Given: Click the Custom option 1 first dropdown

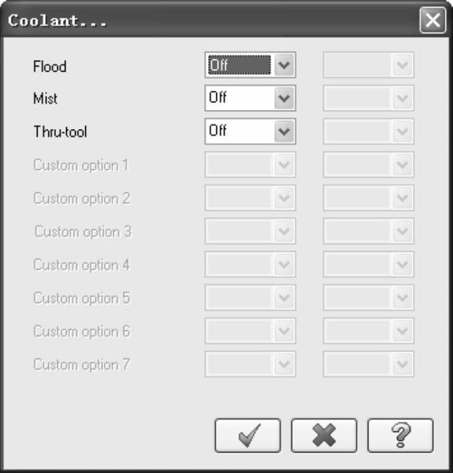Looking at the screenshot, I should [x=250, y=164].
